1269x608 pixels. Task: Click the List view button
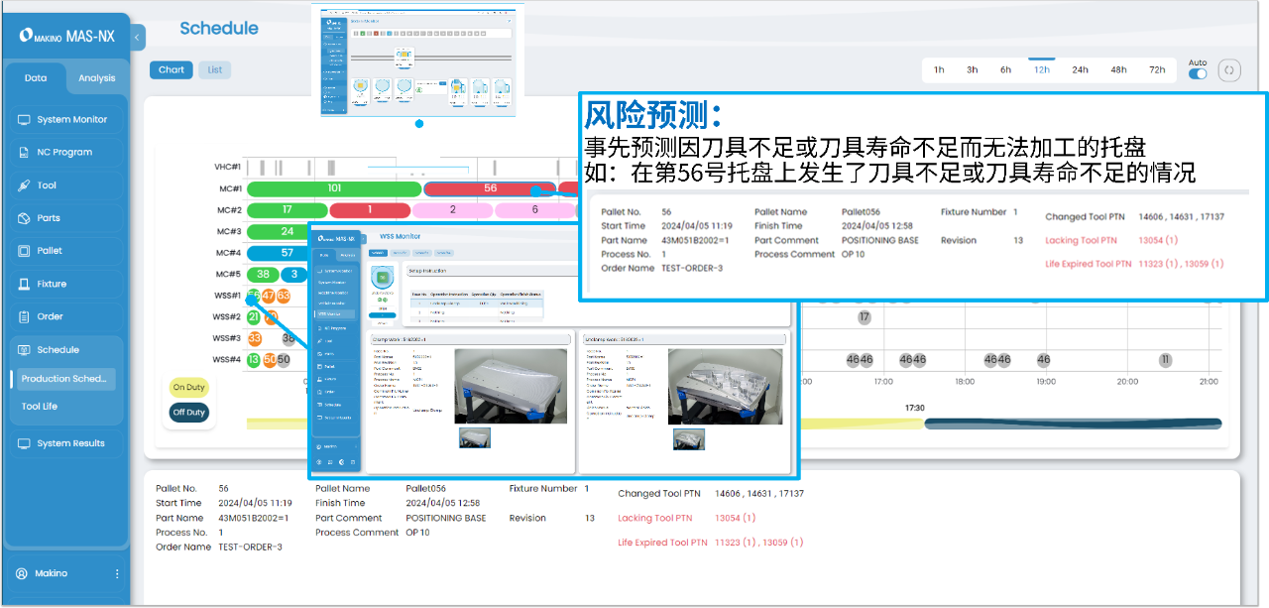pyautogui.click(x=214, y=70)
